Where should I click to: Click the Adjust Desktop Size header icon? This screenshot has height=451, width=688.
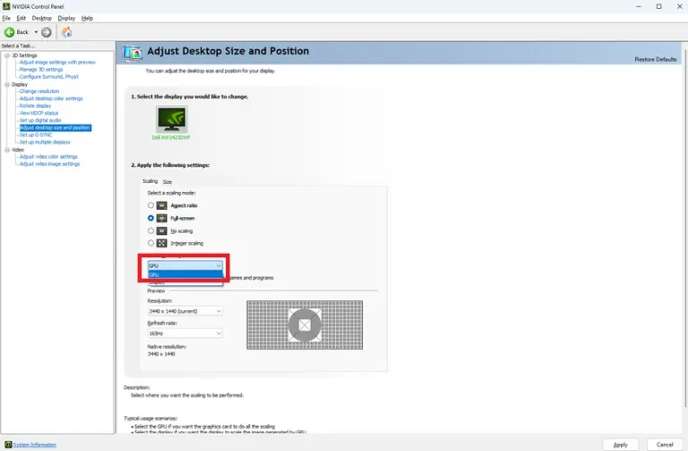coord(133,53)
